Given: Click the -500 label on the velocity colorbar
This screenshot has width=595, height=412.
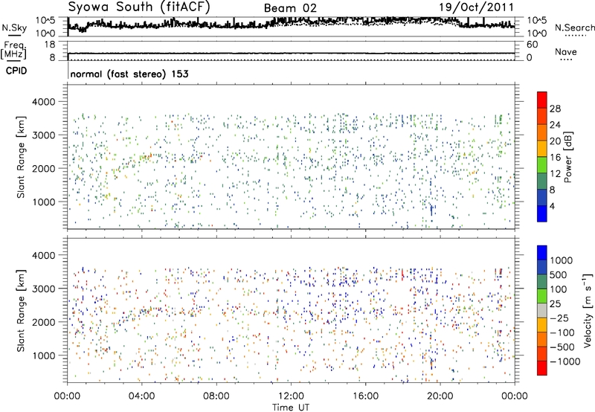Looking at the screenshot, I should coord(562,347).
